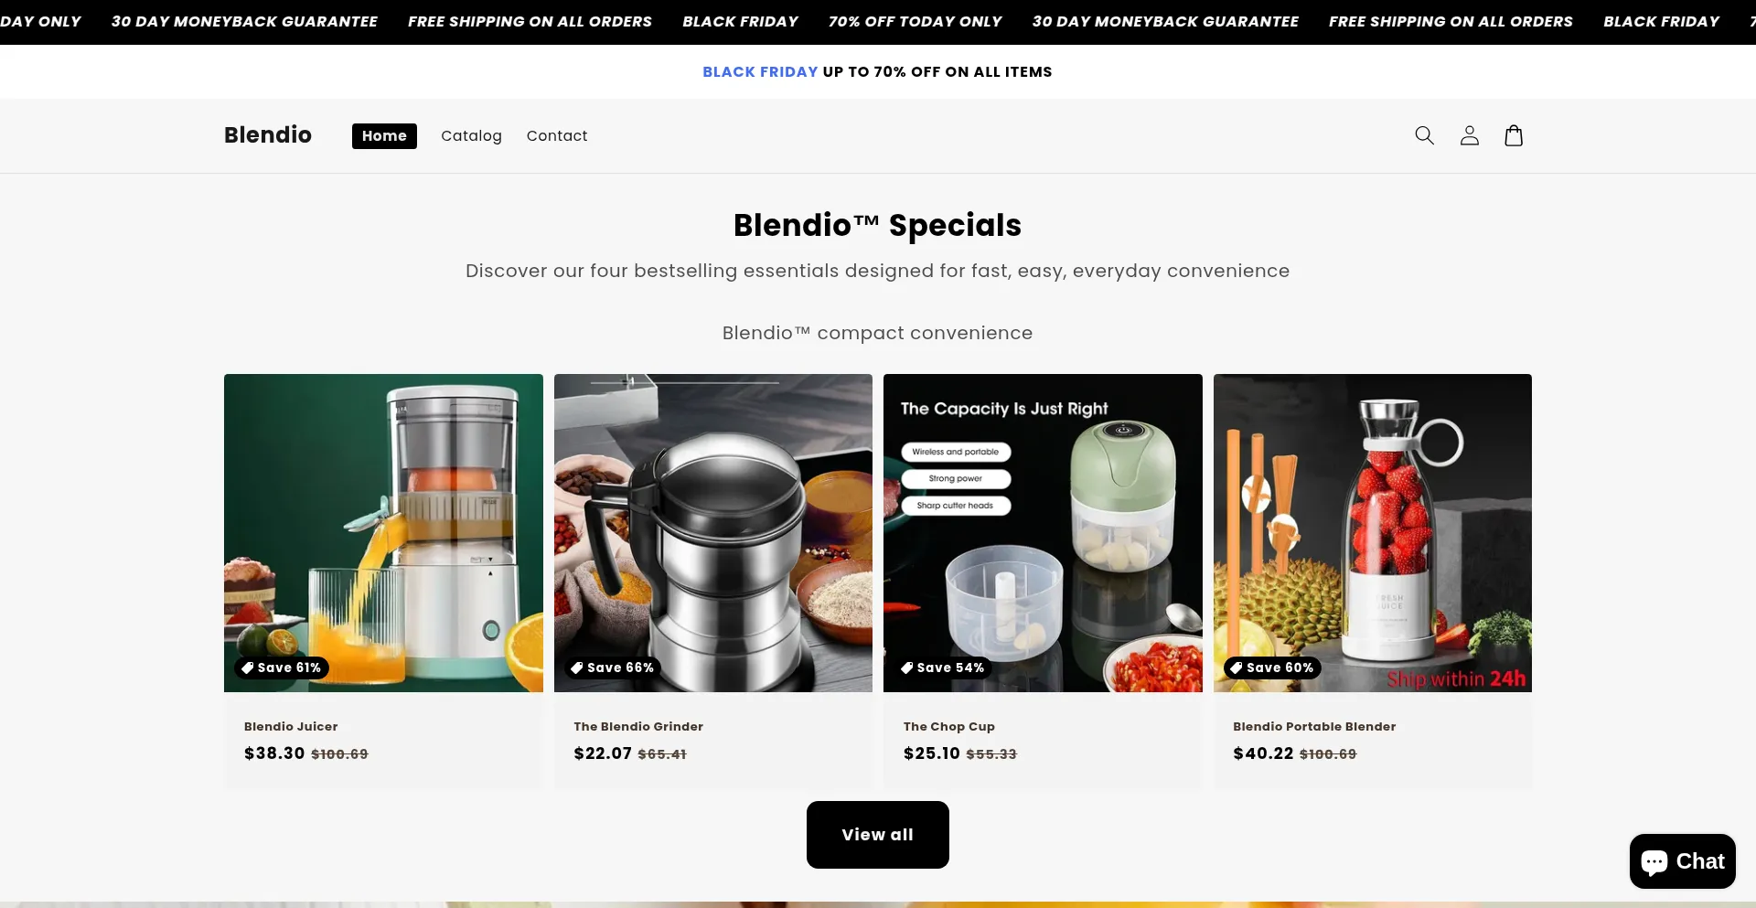Screen dimensions: 1756x908
Task: Click the Save 54% tag badge
Action: [942, 668]
